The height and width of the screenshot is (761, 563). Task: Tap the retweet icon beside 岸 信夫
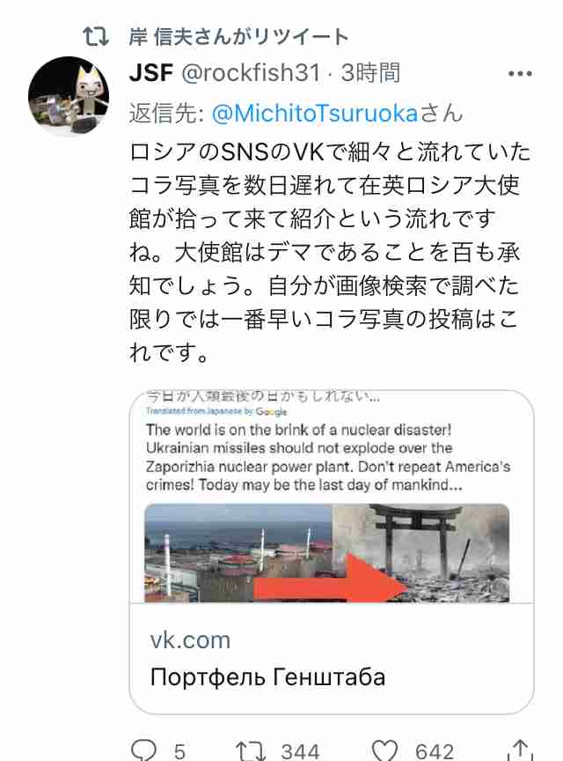point(96,37)
